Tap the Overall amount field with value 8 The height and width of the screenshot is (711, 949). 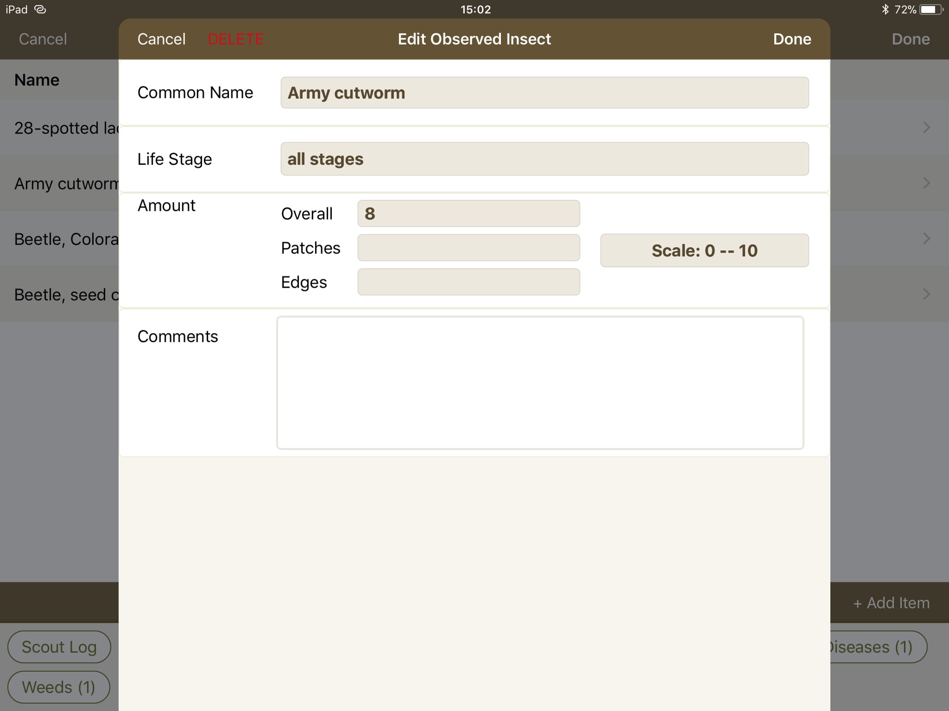pos(469,213)
